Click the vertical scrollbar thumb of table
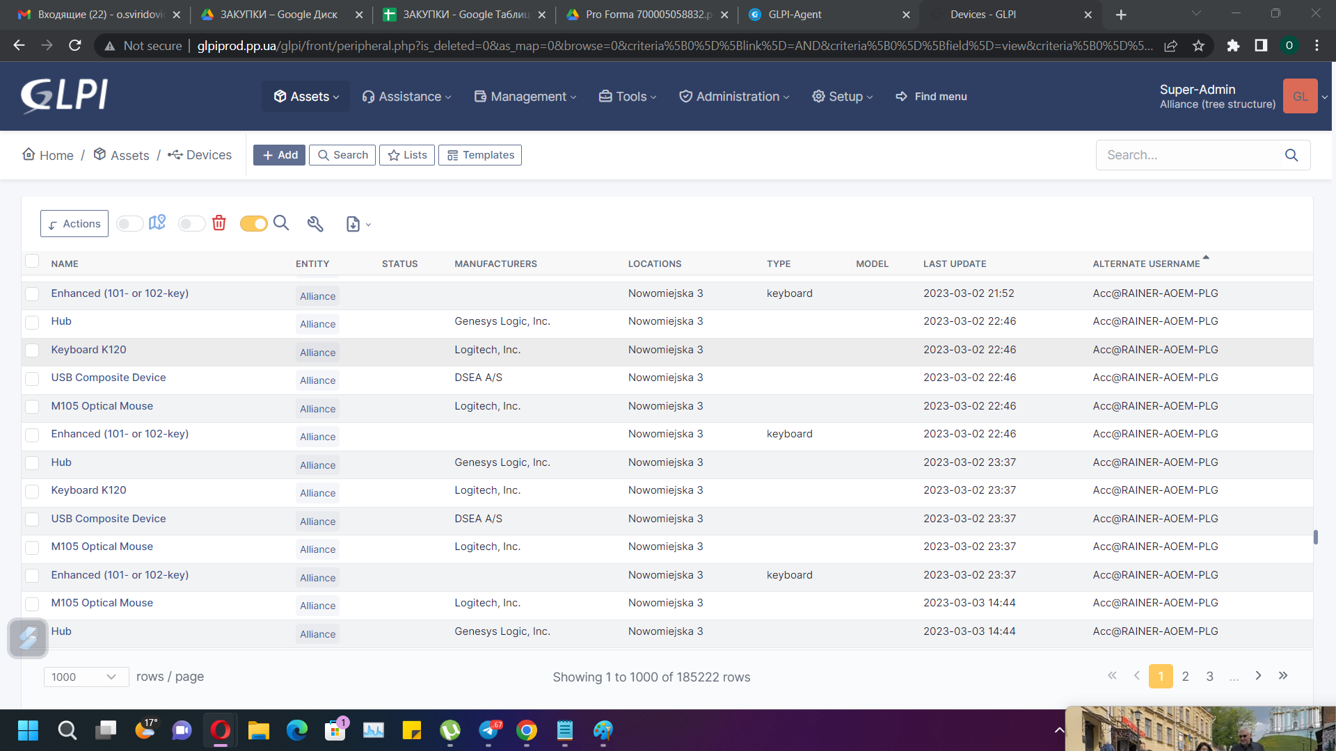 tap(1315, 537)
